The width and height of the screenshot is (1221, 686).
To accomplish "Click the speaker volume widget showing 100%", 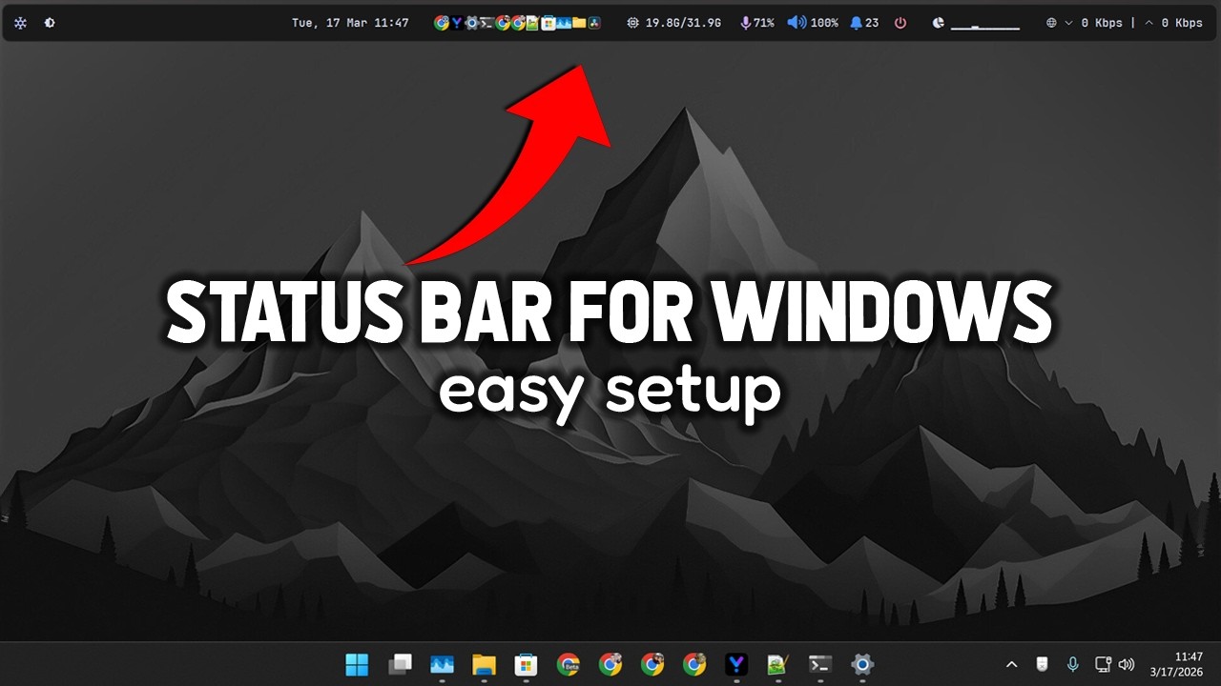I will (813, 23).
